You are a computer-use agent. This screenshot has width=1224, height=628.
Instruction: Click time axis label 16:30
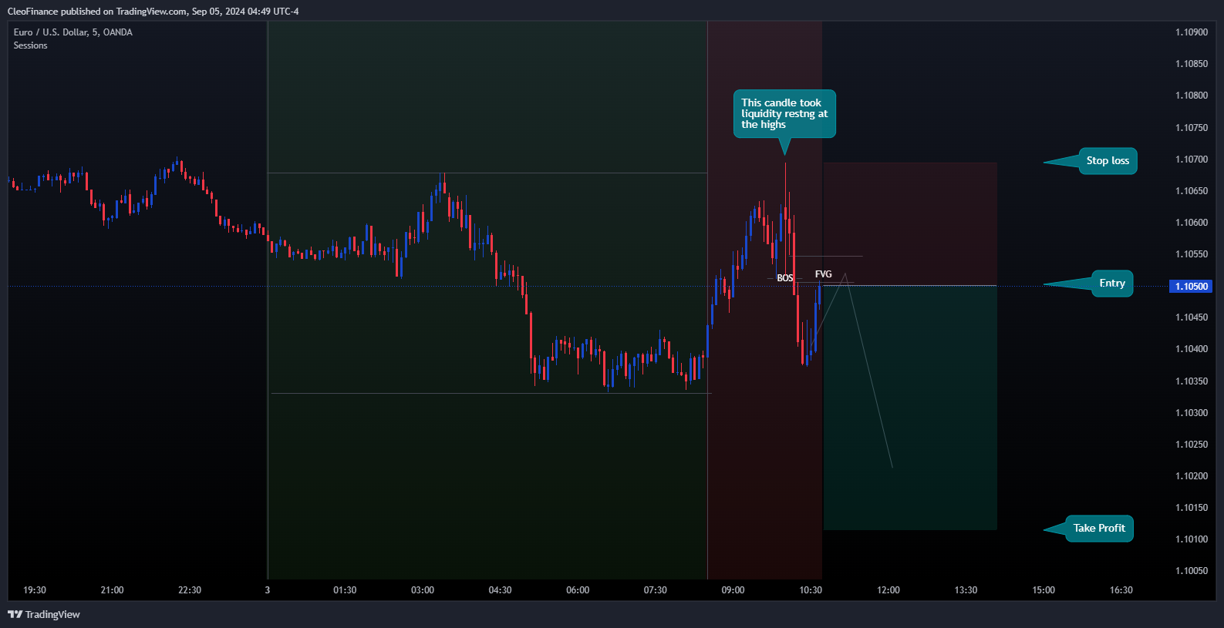click(1121, 590)
